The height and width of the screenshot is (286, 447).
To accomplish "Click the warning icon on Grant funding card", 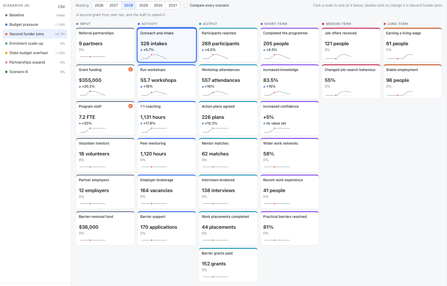I will click(130, 70).
